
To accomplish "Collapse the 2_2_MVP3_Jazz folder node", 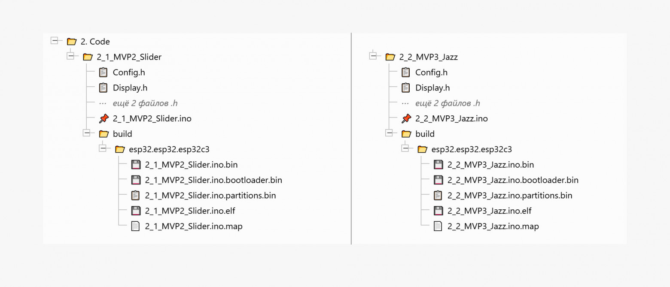I will [373, 56].
